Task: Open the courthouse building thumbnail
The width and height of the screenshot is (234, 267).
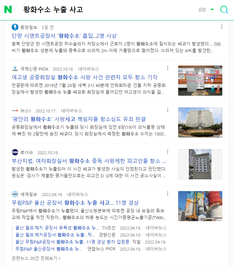Action: [x=200, y=122]
